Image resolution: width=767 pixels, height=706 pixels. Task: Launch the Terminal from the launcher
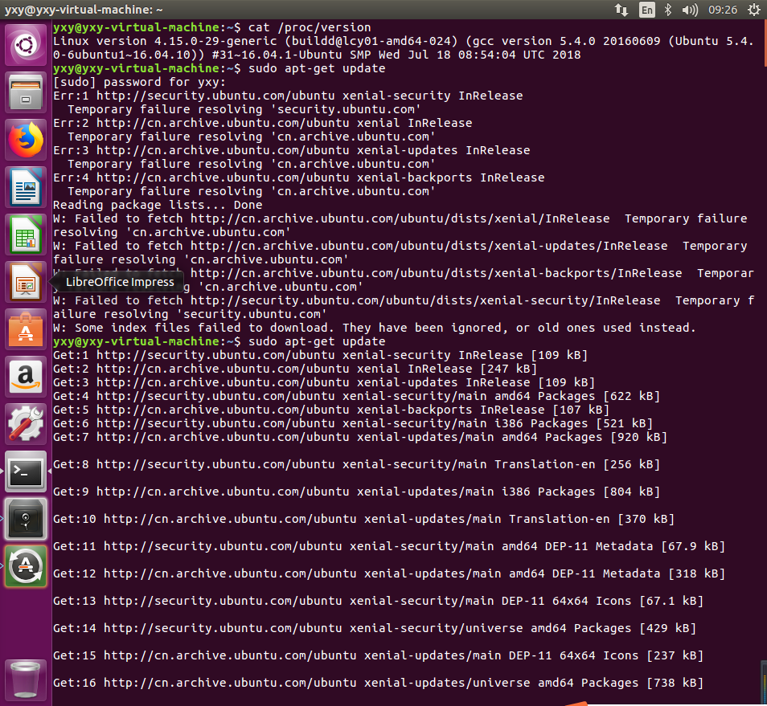point(26,472)
